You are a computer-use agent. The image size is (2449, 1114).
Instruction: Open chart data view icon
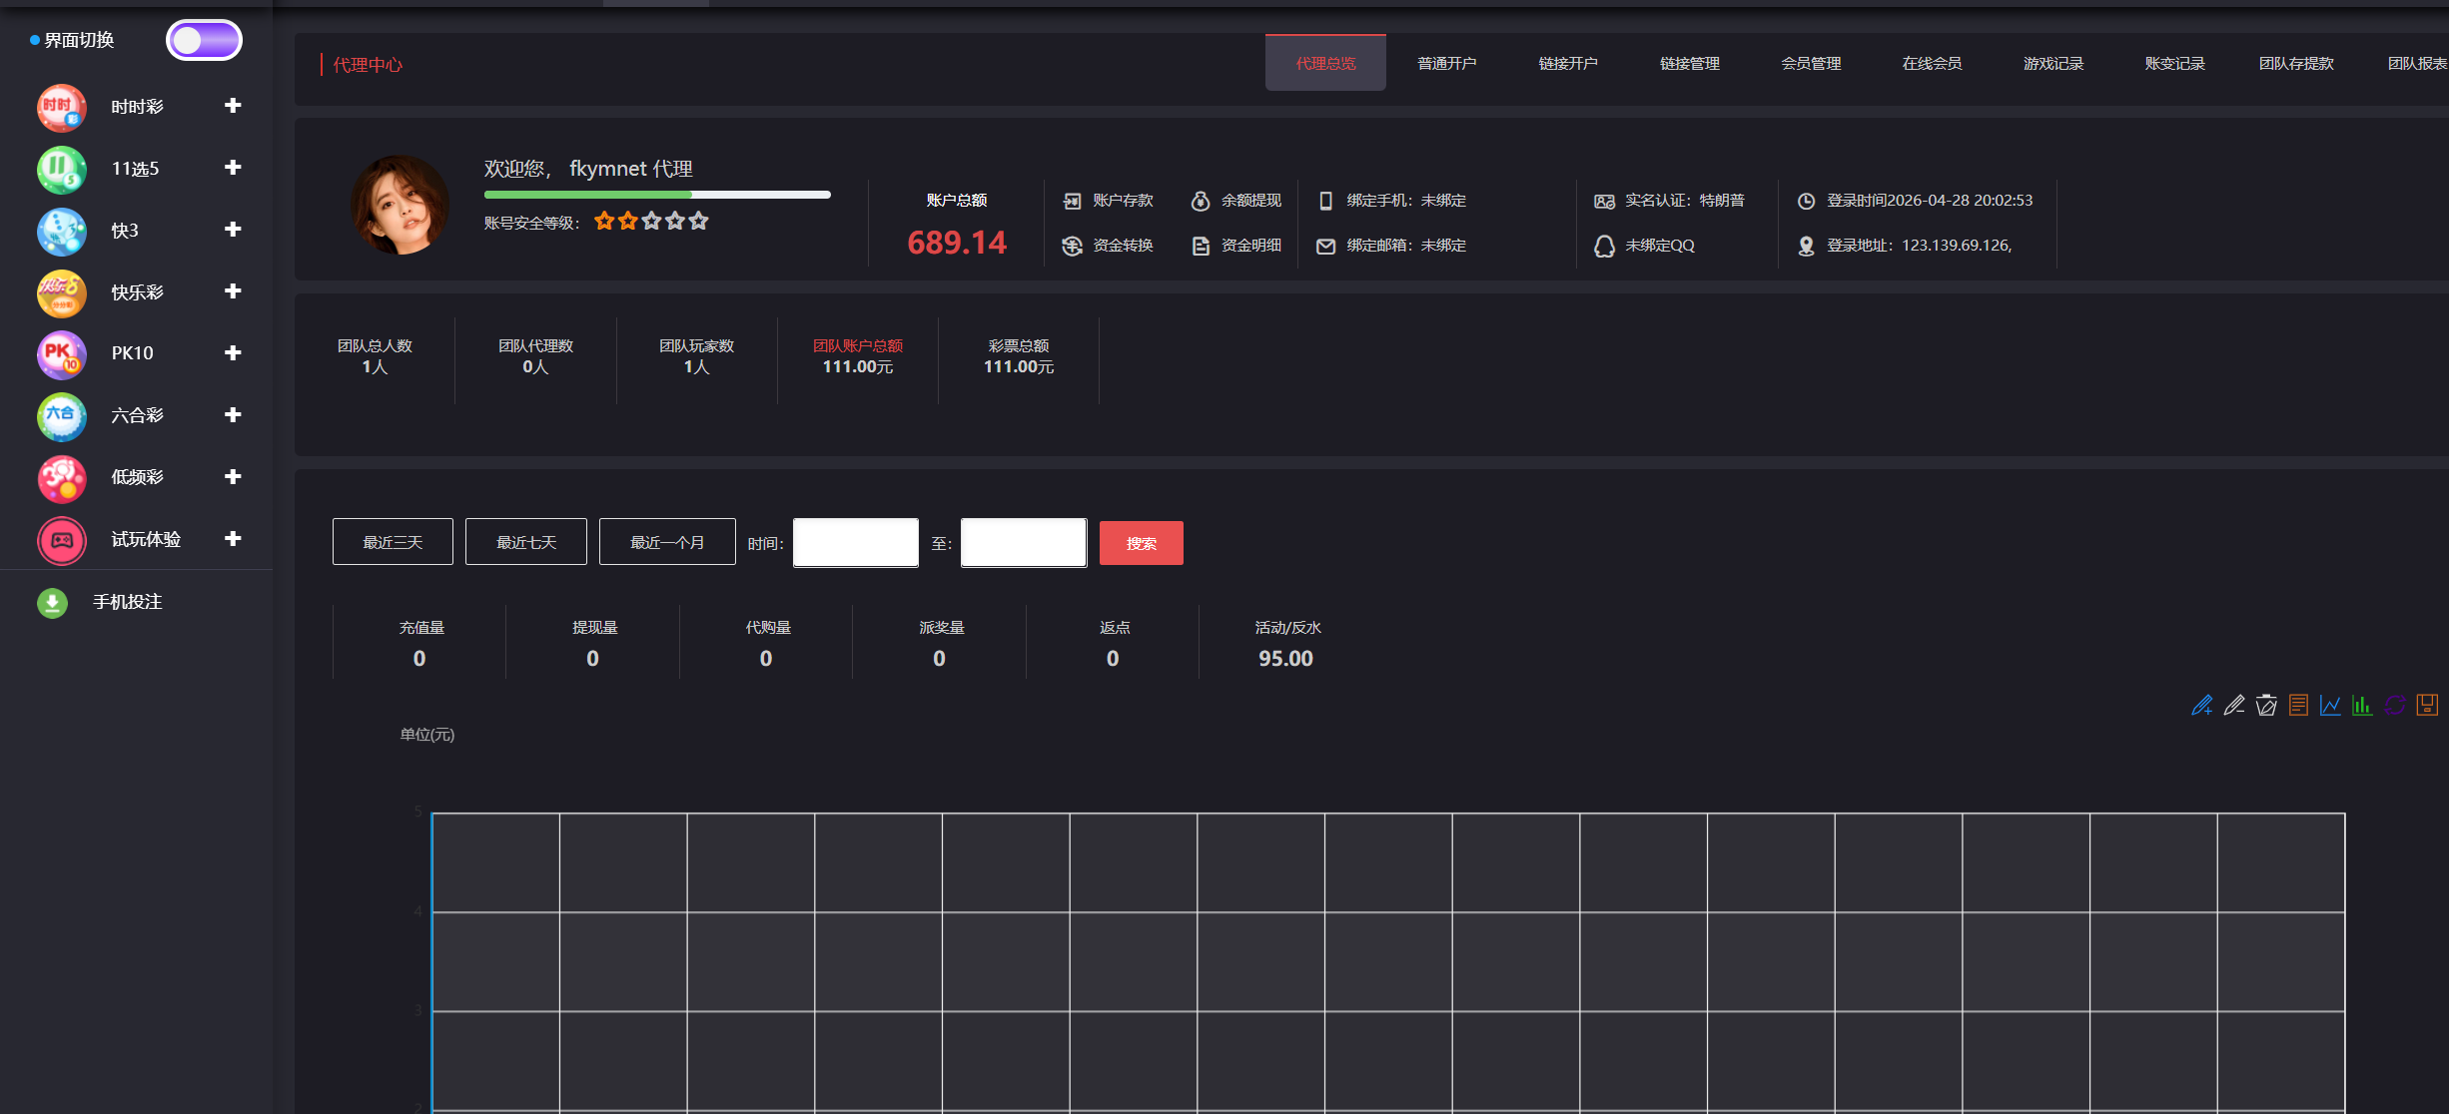(2298, 706)
